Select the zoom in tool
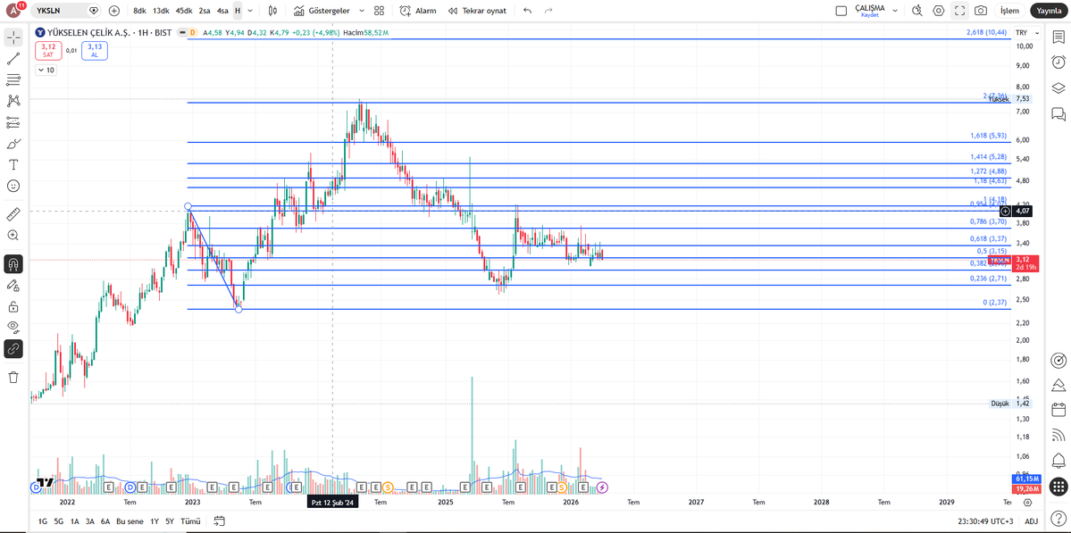The height and width of the screenshot is (533, 1071). tap(13, 236)
